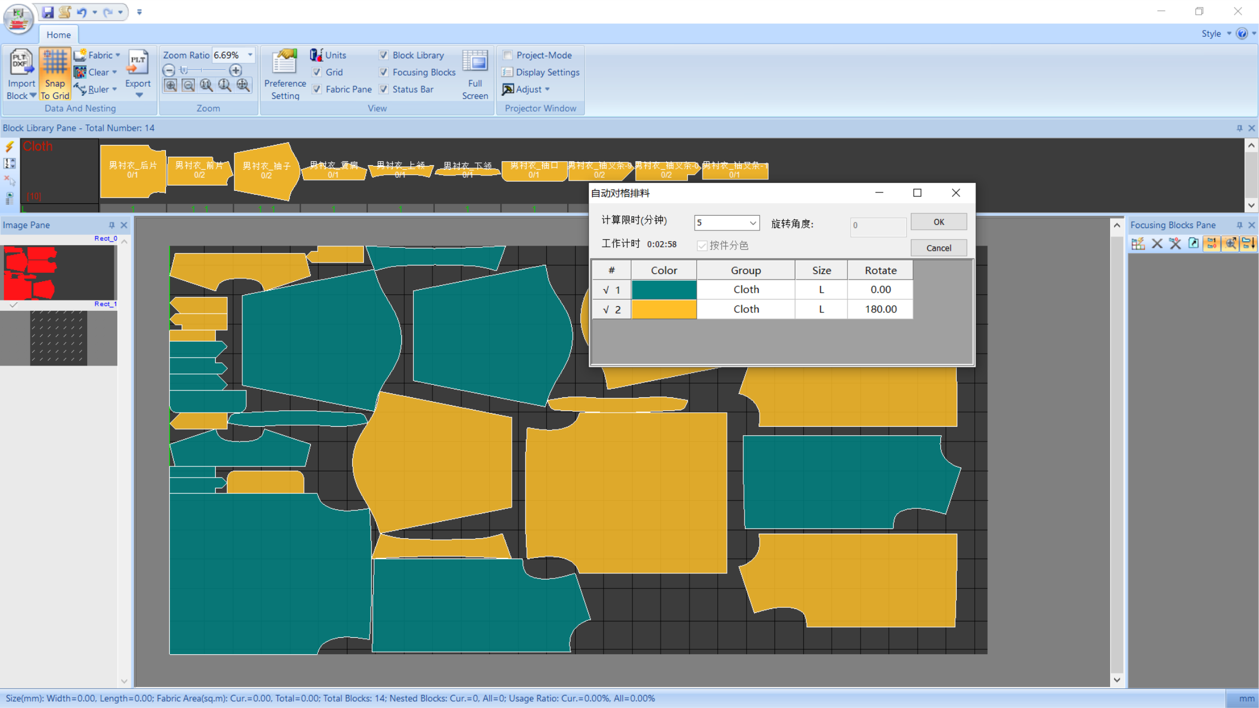Screen dimensions: 1259x708
Task: Uncheck the Grid checkbox
Action: click(317, 72)
